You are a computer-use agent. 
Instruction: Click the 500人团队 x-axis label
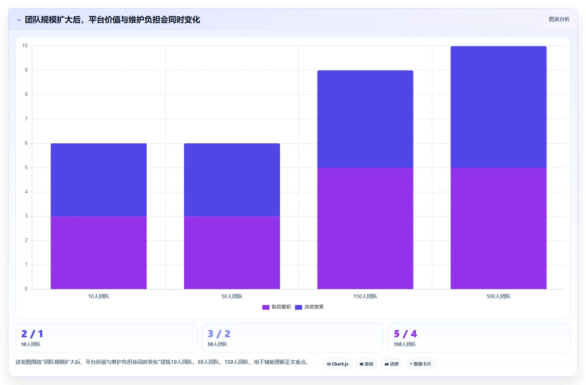pyautogui.click(x=498, y=296)
